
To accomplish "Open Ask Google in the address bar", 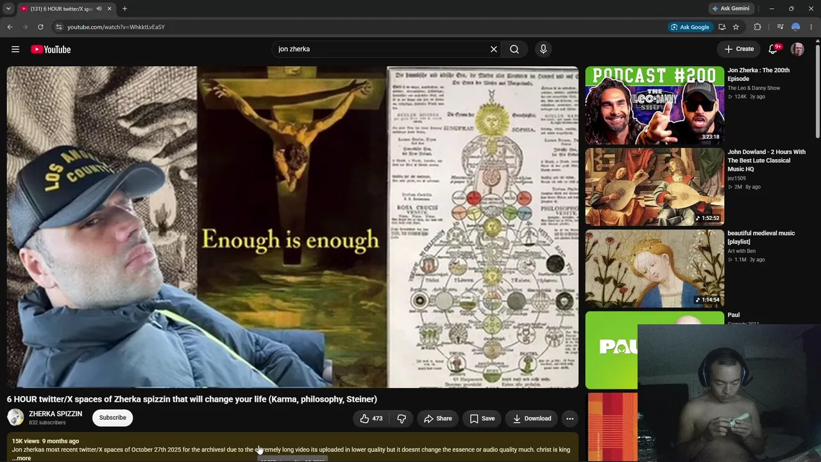I will click(690, 27).
